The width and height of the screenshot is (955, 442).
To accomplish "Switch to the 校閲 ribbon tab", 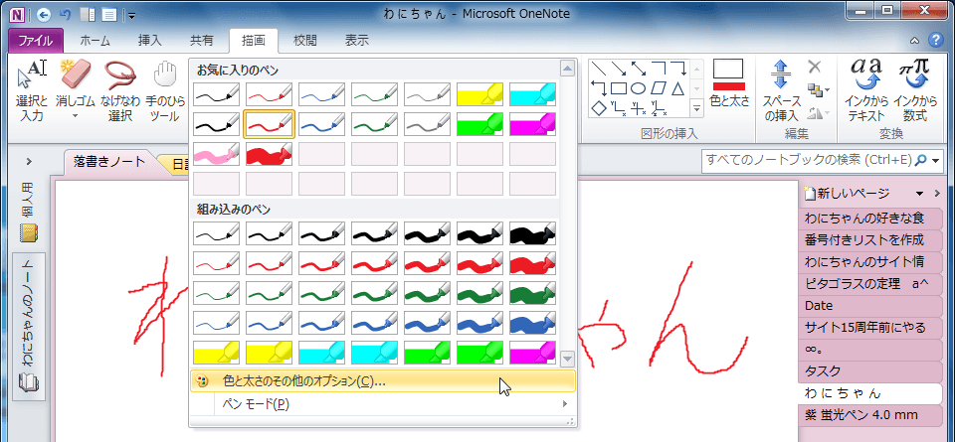I will tap(305, 41).
